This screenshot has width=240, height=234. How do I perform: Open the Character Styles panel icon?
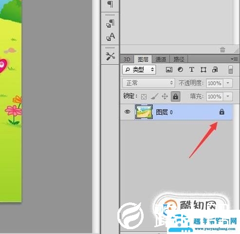[x=111, y=37]
